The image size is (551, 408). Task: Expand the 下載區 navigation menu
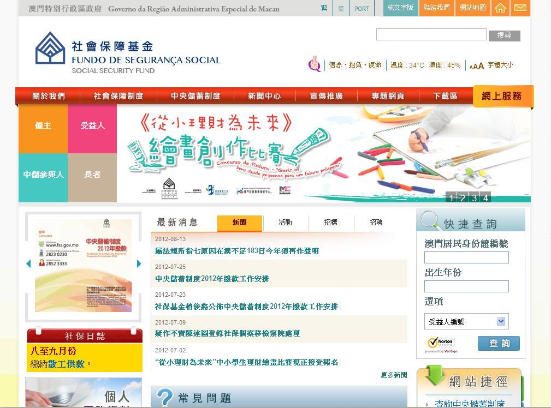tap(445, 96)
